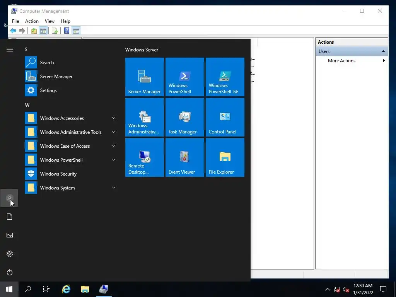Toggle the Show/Hide Action Pane toolbar icon
The height and width of the screenshot is (297, 396).
click(x=76, y=31)
